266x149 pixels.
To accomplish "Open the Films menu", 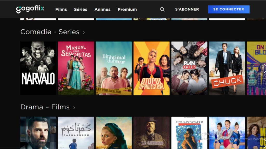I will point(61,10).
